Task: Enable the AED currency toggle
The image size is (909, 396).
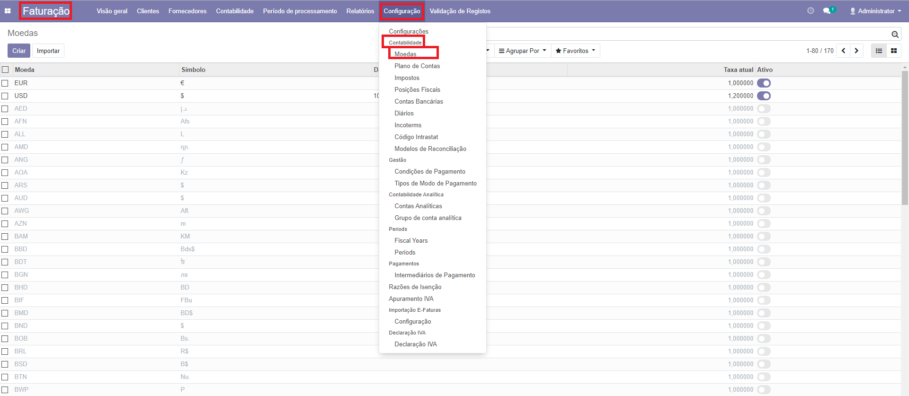Action: click(x=764, y=109)
